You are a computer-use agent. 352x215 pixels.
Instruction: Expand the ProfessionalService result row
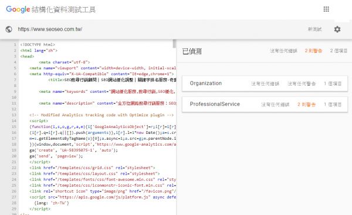click(x=265, y=104)
